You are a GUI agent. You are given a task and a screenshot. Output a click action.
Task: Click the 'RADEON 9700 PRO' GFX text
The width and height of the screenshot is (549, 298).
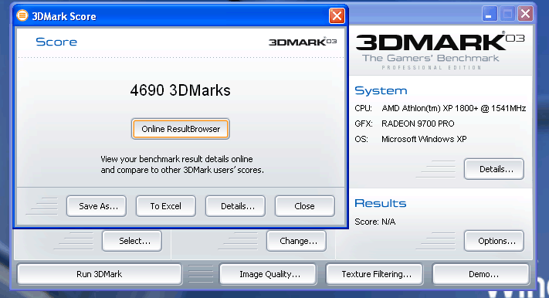[x=418, y=124]
